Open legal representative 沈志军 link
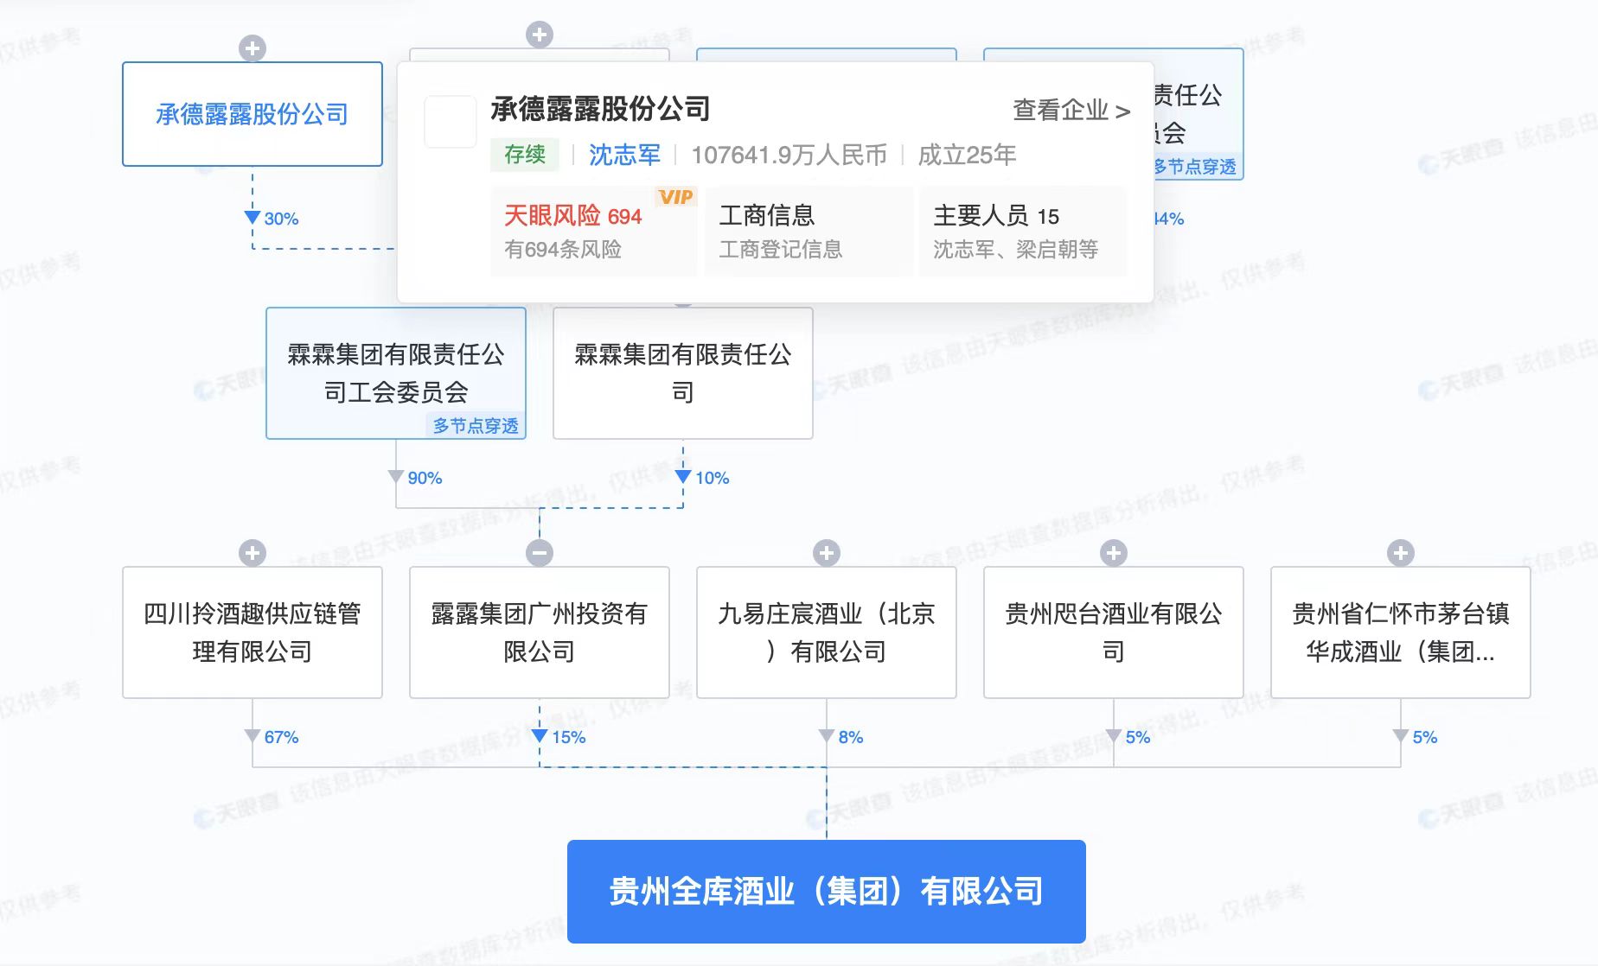 coord(624,155)
